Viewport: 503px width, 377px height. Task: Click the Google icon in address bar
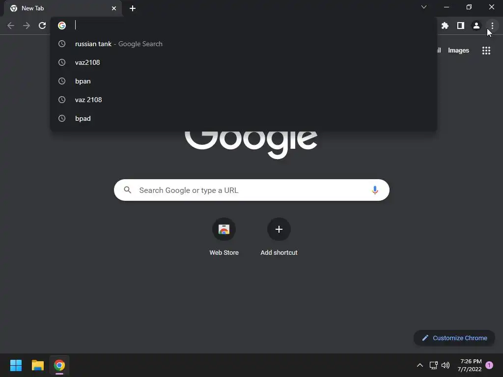pos(62,26)
